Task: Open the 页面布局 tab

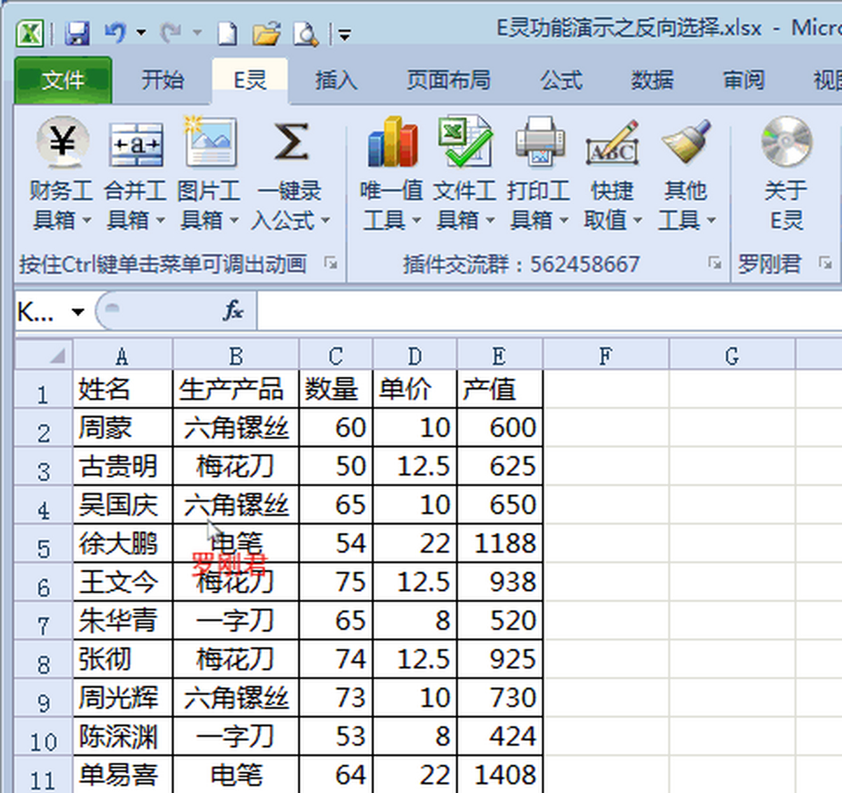Action: pos(449,80)
